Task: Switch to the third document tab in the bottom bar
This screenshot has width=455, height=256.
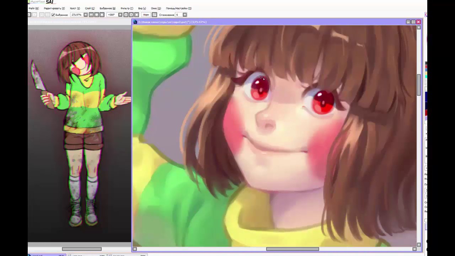Action: click(128, 255)
